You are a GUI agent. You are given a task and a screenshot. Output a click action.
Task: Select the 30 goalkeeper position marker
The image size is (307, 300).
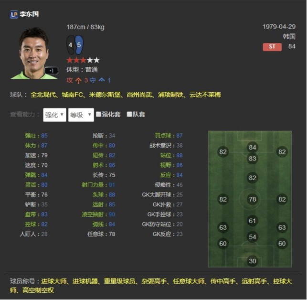click(253, 261)
